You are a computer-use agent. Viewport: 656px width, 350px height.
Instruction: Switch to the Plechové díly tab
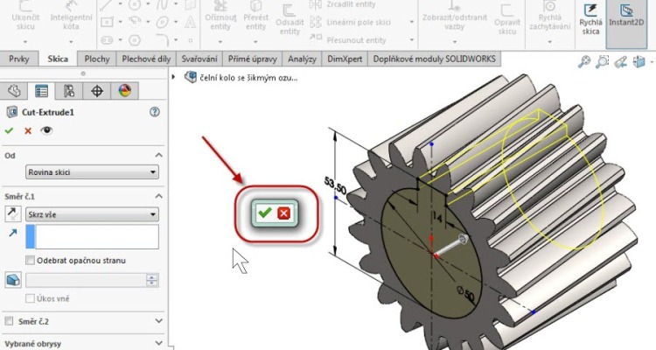coord(146,59)
